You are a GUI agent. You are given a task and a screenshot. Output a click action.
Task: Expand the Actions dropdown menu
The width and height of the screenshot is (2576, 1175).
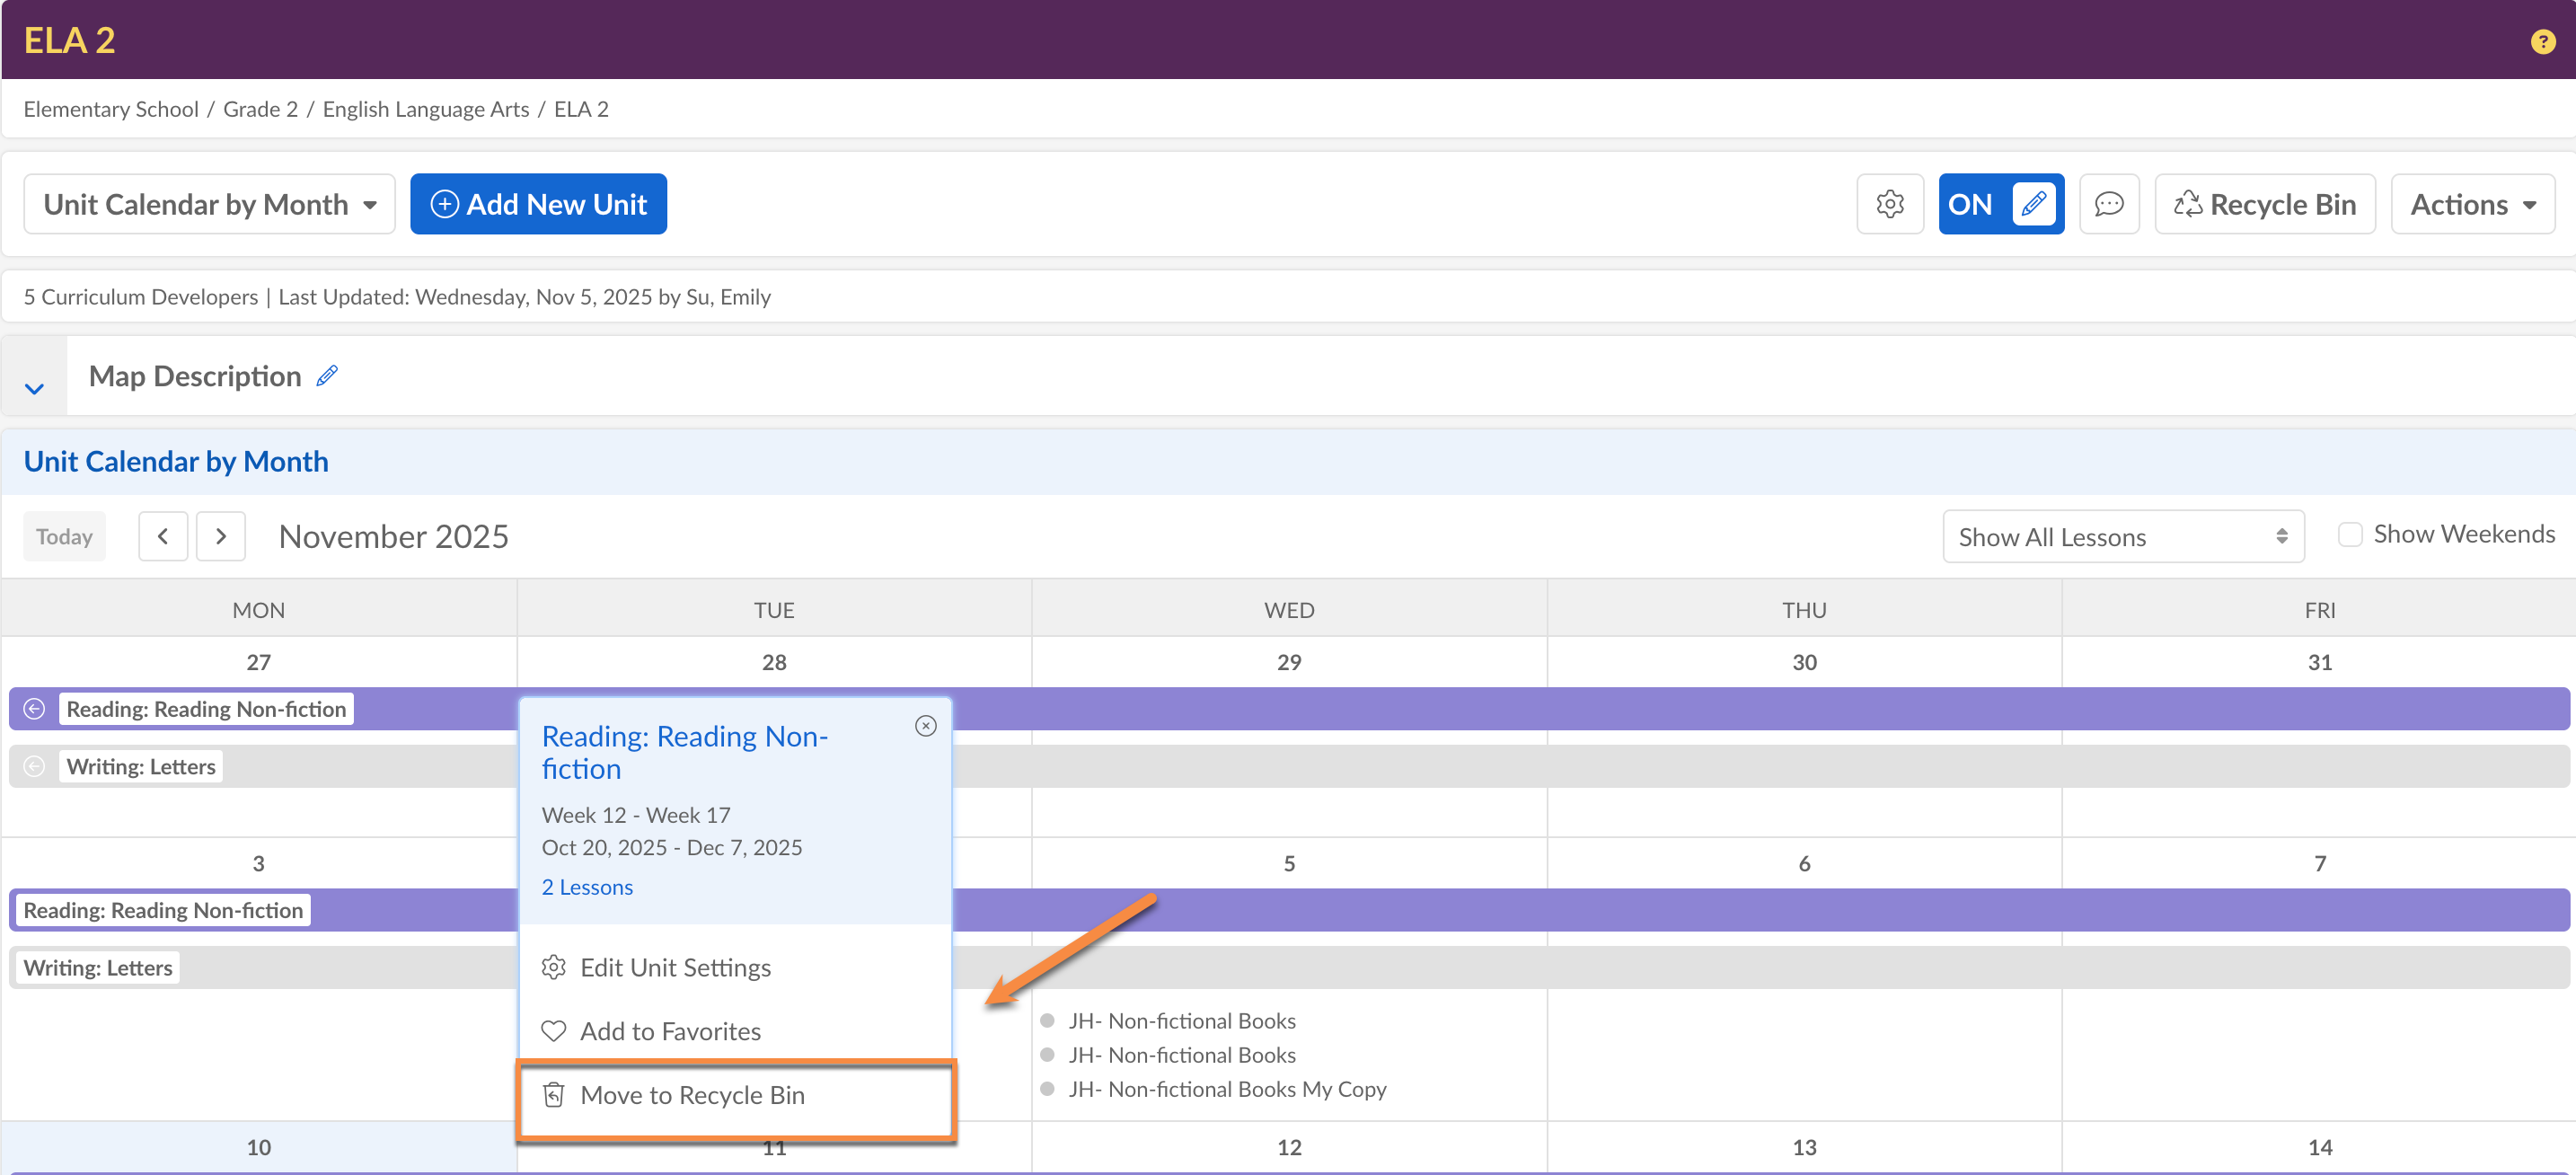click(x=2472, y=204)
